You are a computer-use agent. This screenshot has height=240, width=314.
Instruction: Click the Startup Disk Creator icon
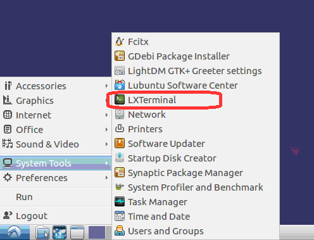[120, 158]
